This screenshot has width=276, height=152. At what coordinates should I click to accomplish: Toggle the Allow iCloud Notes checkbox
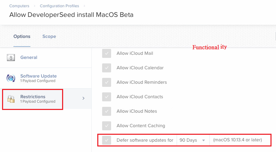coord(107,111)
